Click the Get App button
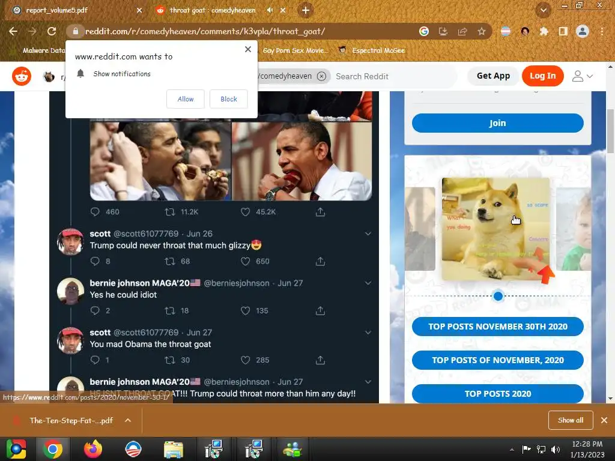 493,76
